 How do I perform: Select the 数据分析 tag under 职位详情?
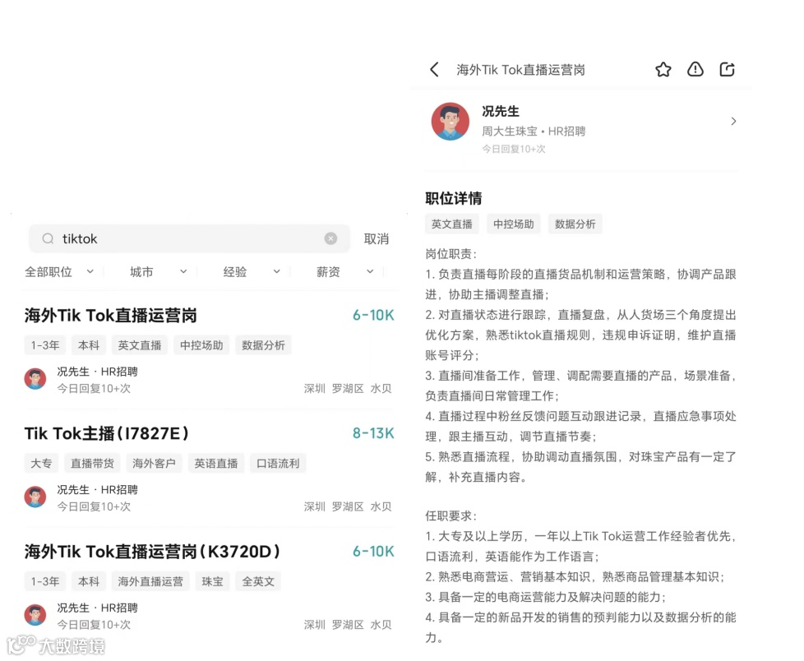(575, 224)
